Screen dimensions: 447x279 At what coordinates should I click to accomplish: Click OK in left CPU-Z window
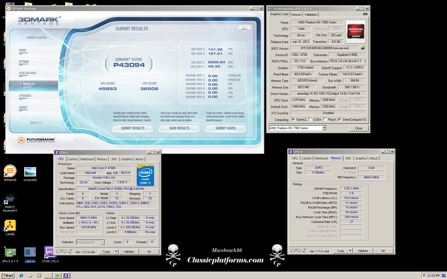[149, 252]
